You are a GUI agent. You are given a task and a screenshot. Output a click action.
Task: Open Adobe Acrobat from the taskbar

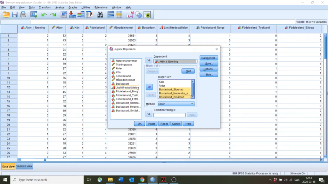coord(163,180)
